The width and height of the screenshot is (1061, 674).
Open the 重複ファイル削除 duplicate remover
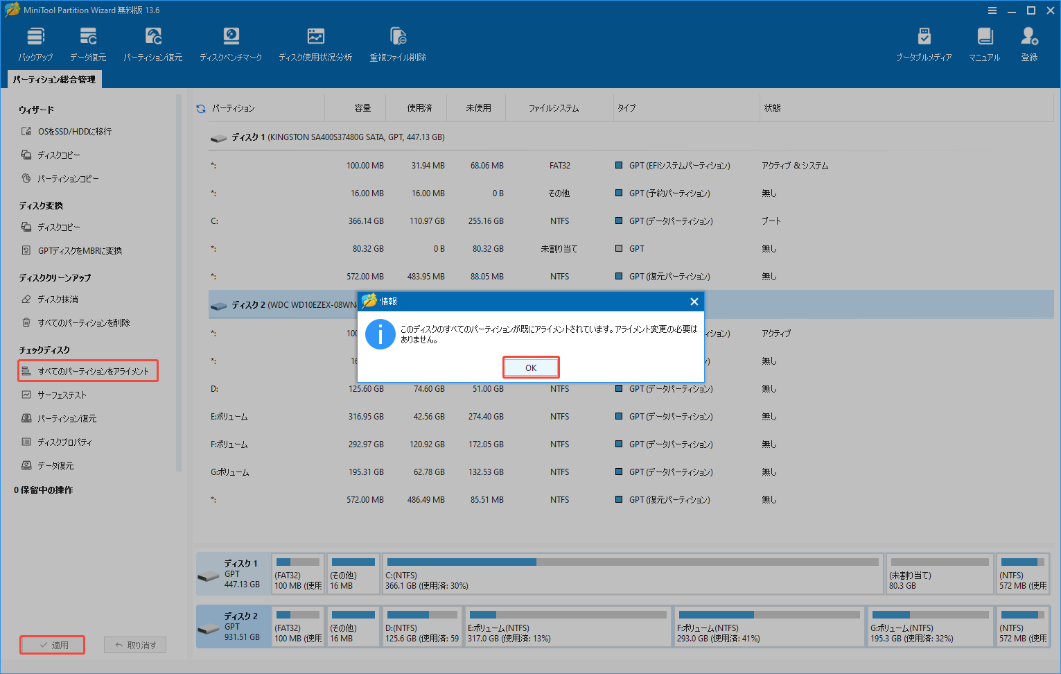pos(397,43)
